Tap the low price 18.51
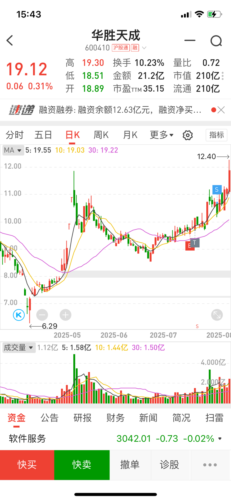Image resolution: width=231 pixels, height=501 pixels. pos(93,76)
